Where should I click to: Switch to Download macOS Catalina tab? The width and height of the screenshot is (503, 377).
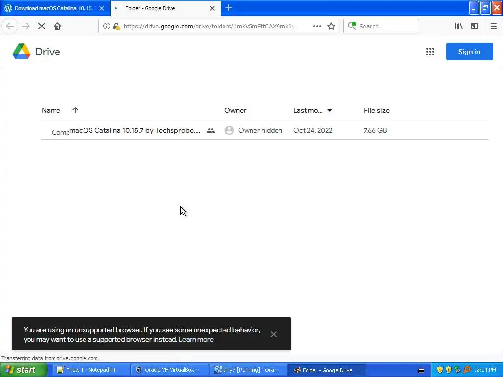point(55,8)
